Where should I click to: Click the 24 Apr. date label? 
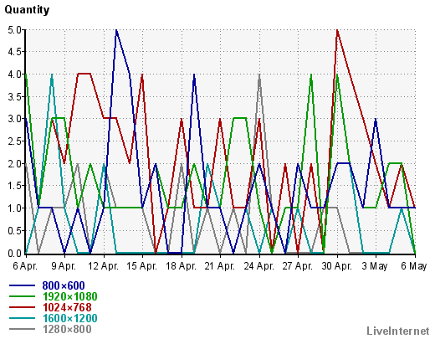pos(259,266)
